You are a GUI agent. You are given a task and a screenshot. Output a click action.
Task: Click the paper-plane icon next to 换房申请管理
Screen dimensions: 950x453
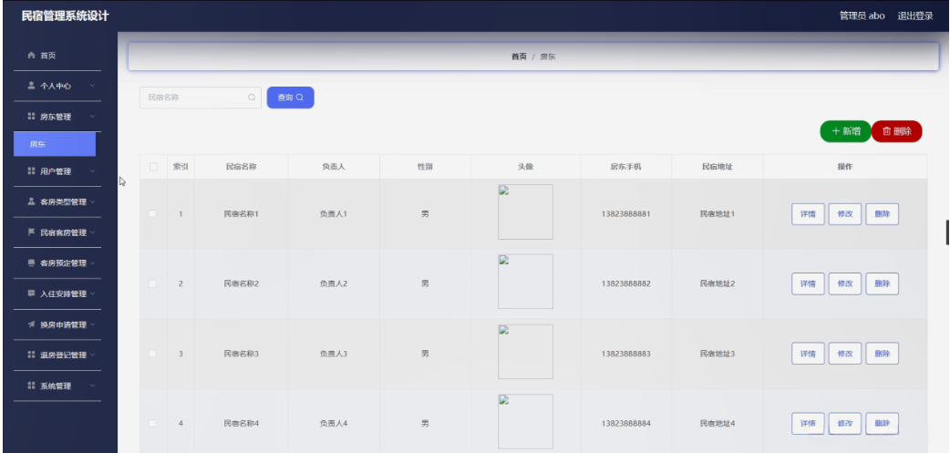(32, 324)
